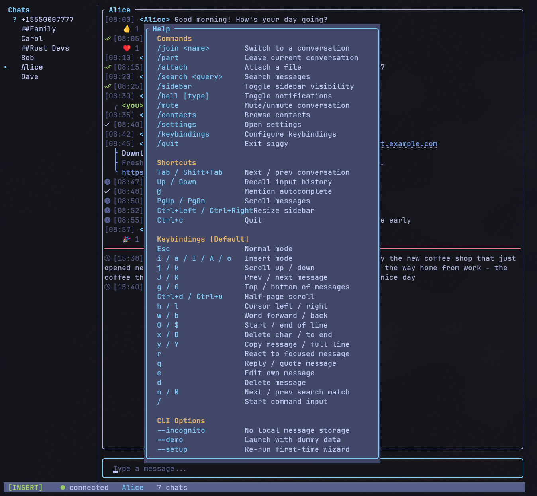The width and height of the screenshot is (537, 496).
Task: Click the clock pending icon at 08:47
Action: pos(107,182)
